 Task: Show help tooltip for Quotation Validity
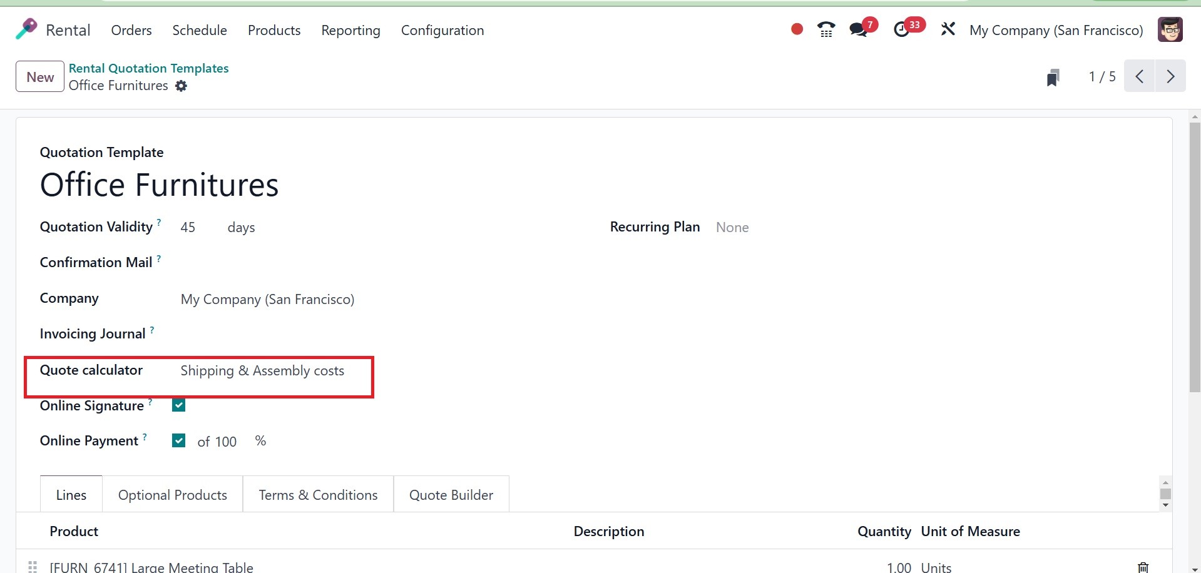[159, 221]
